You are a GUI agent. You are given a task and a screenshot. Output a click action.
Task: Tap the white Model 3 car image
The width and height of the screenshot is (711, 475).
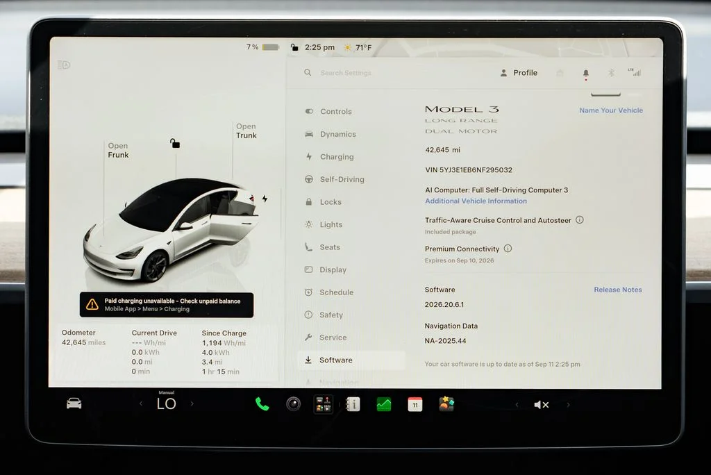[172, 231]
